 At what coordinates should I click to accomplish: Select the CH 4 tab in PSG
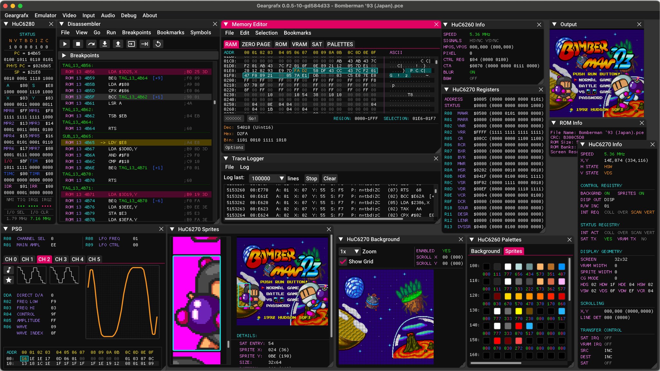coord(78,259)
